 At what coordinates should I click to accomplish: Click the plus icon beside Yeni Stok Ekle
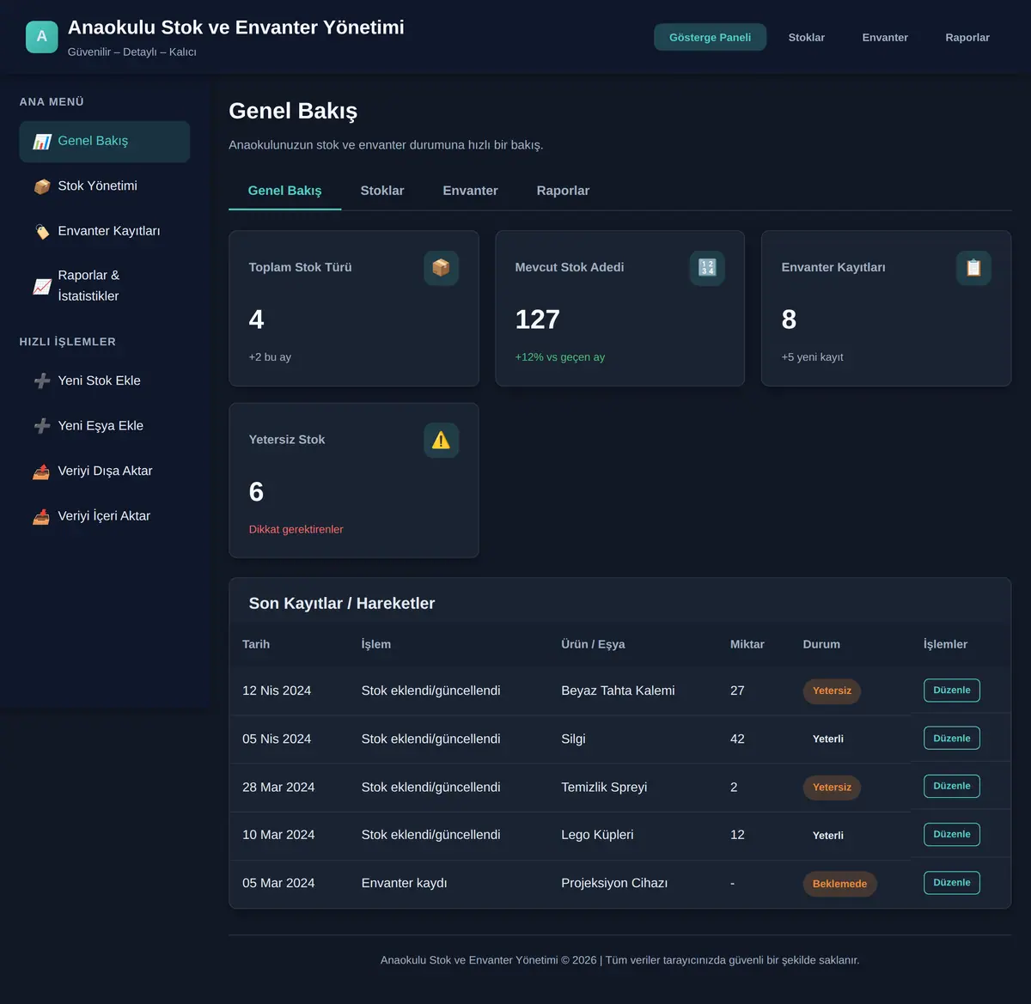(42, 381)
